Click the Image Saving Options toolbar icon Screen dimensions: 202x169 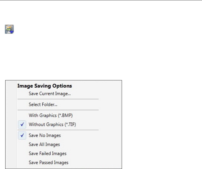pos(9,29)
